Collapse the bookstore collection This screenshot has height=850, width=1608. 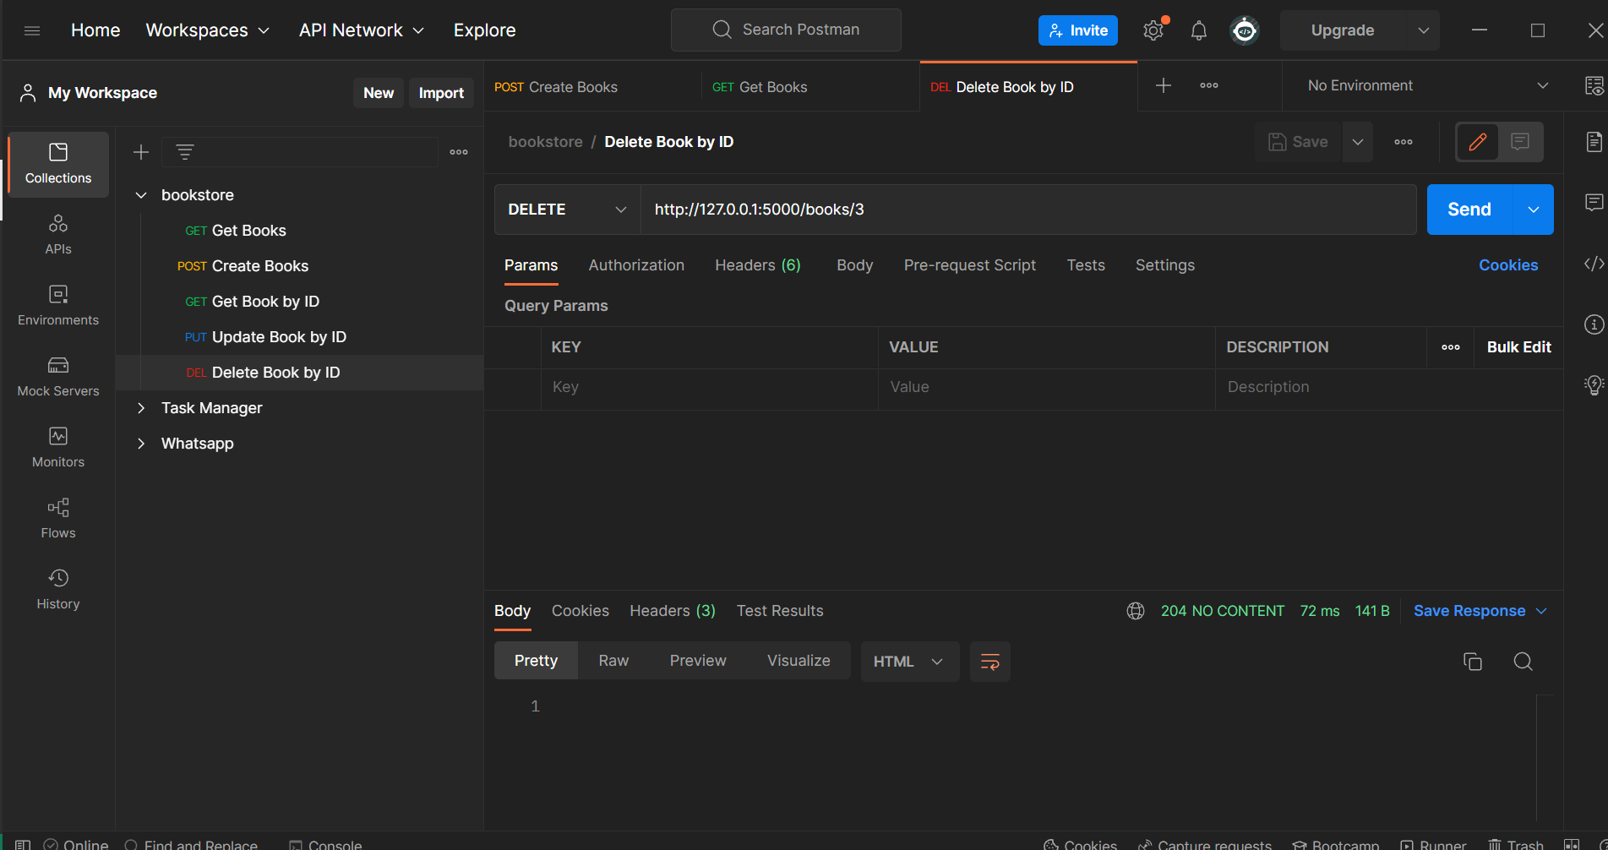click(x=141, y=194)
